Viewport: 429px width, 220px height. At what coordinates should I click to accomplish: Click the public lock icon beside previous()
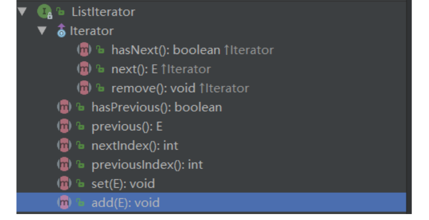click(81, 126)
